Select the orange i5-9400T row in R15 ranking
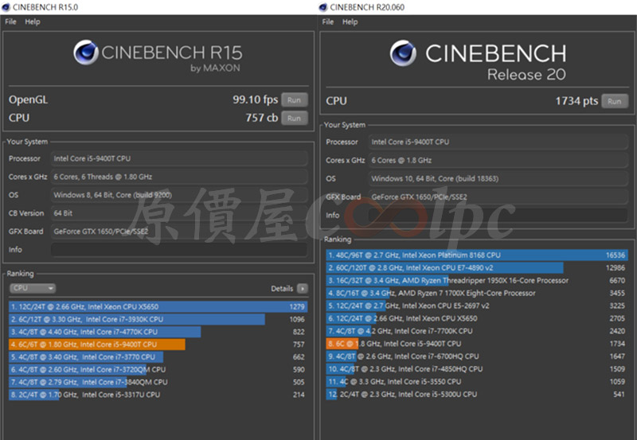This screenshot has width=637, height=440. click(158, 345)
